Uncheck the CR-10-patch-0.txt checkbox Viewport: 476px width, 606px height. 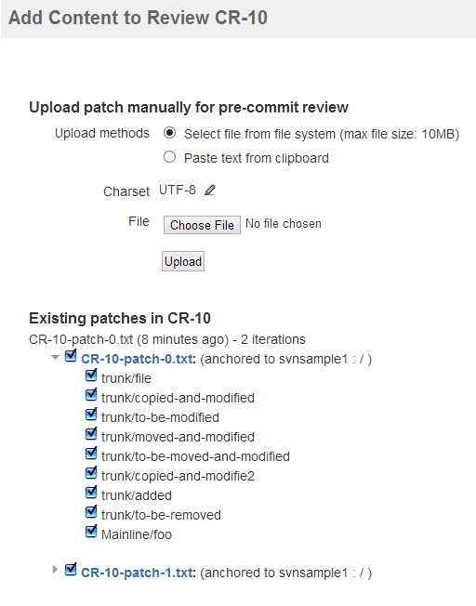(71, 356)
